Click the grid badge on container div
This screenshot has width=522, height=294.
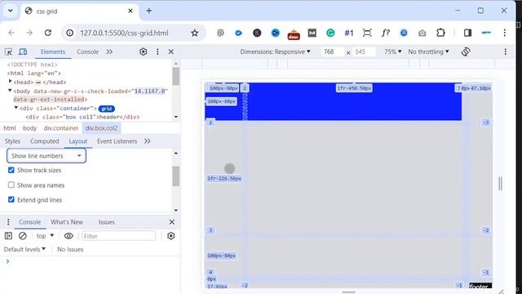107,109
